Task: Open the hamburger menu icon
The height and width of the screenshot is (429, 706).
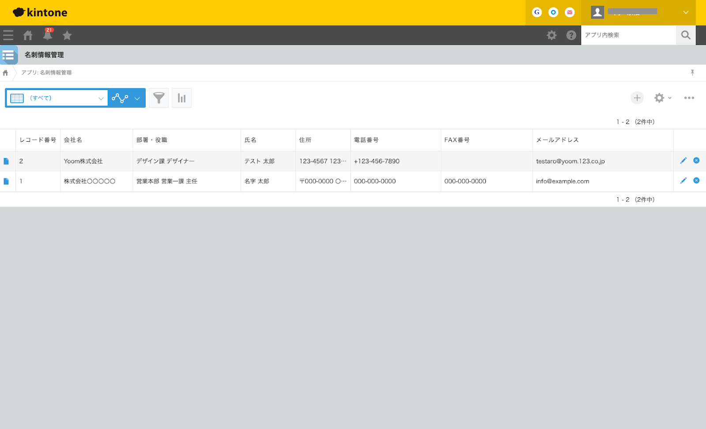Action: click(8, 35)
